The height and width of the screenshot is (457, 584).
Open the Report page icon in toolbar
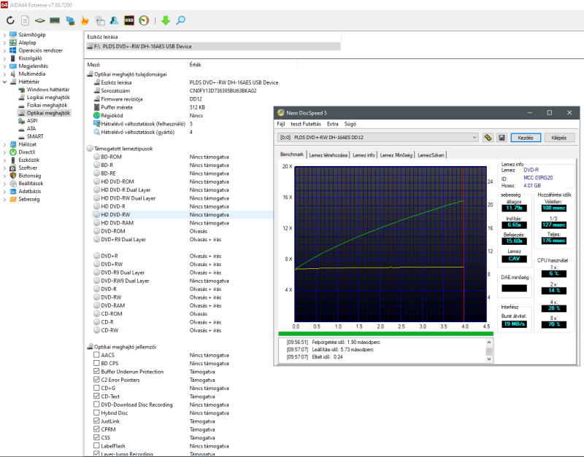(x=26, y=20)
